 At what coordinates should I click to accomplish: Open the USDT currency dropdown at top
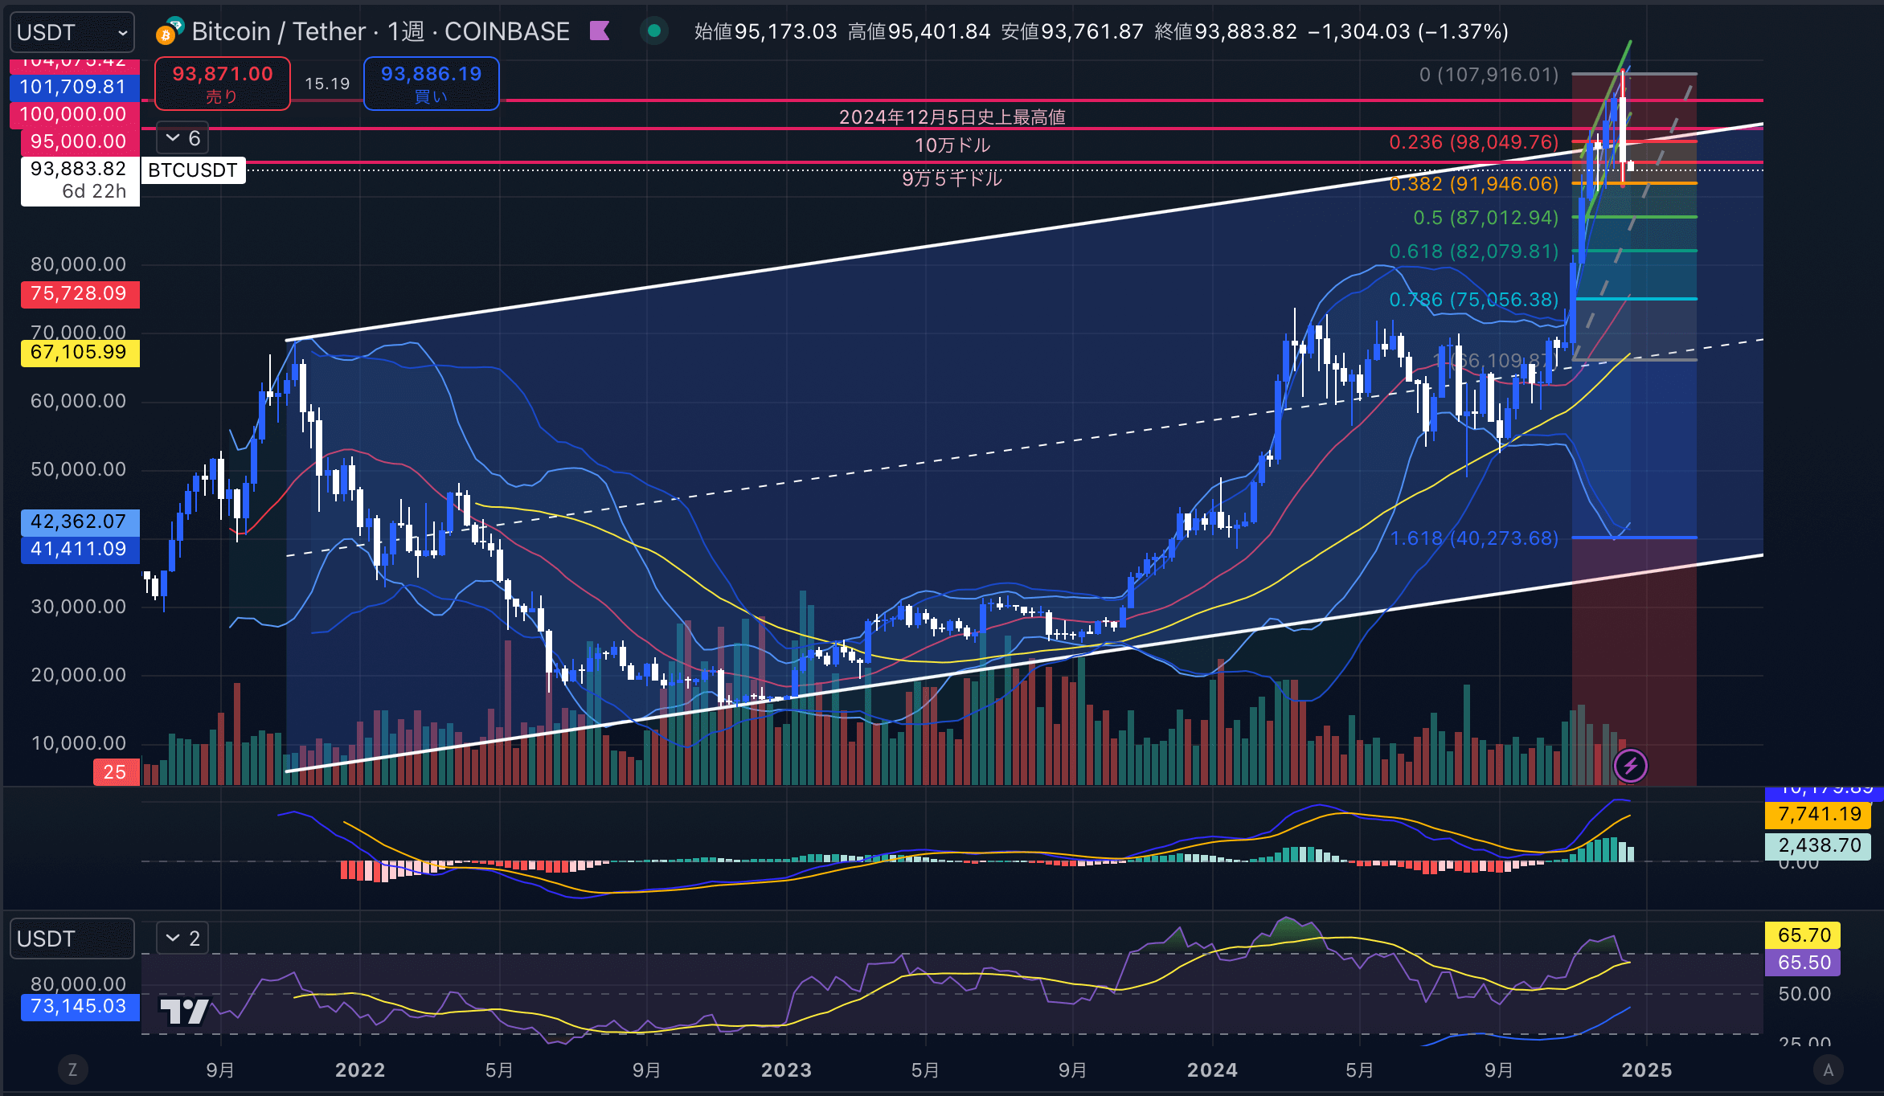pyautogui.click(x=72, y=32)
